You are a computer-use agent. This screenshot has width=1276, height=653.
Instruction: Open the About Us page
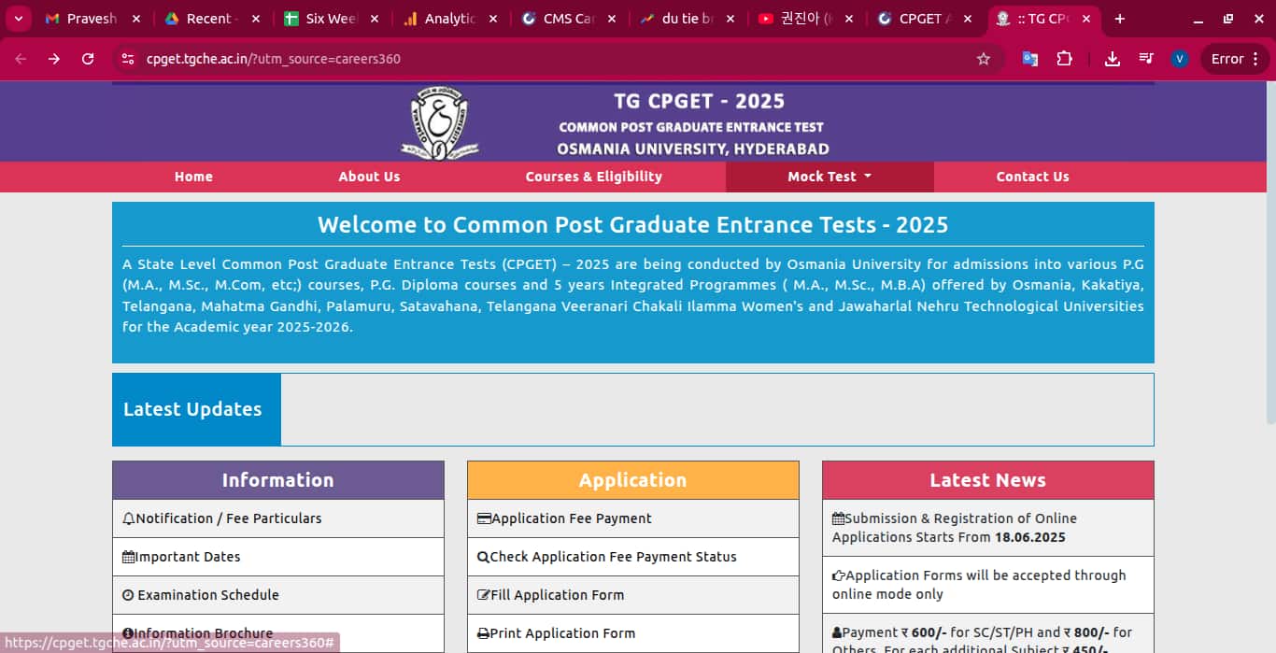pyautogui.click(x=369, y=177)
